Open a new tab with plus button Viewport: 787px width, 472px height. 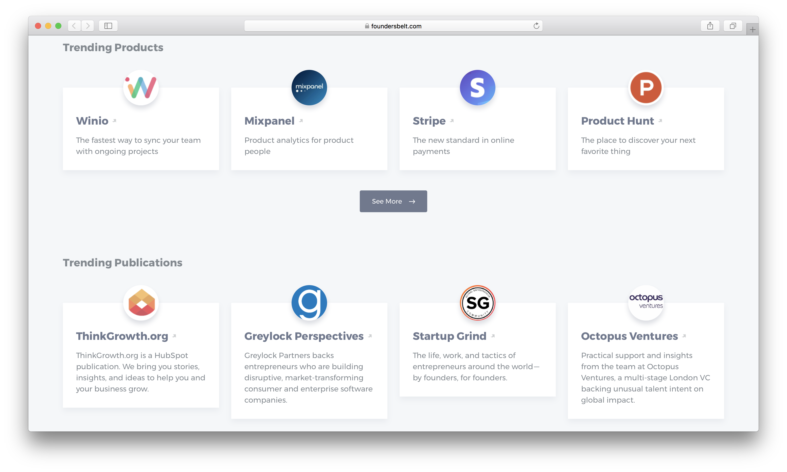[x=752, y=30]
